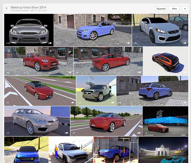Click the +8 count on white sedan photo

point(135,43)
